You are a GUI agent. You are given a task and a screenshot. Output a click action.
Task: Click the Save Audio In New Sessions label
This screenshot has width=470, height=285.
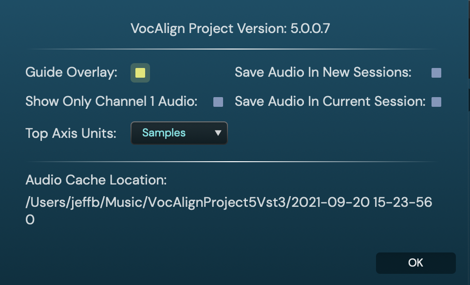[323, 73]
